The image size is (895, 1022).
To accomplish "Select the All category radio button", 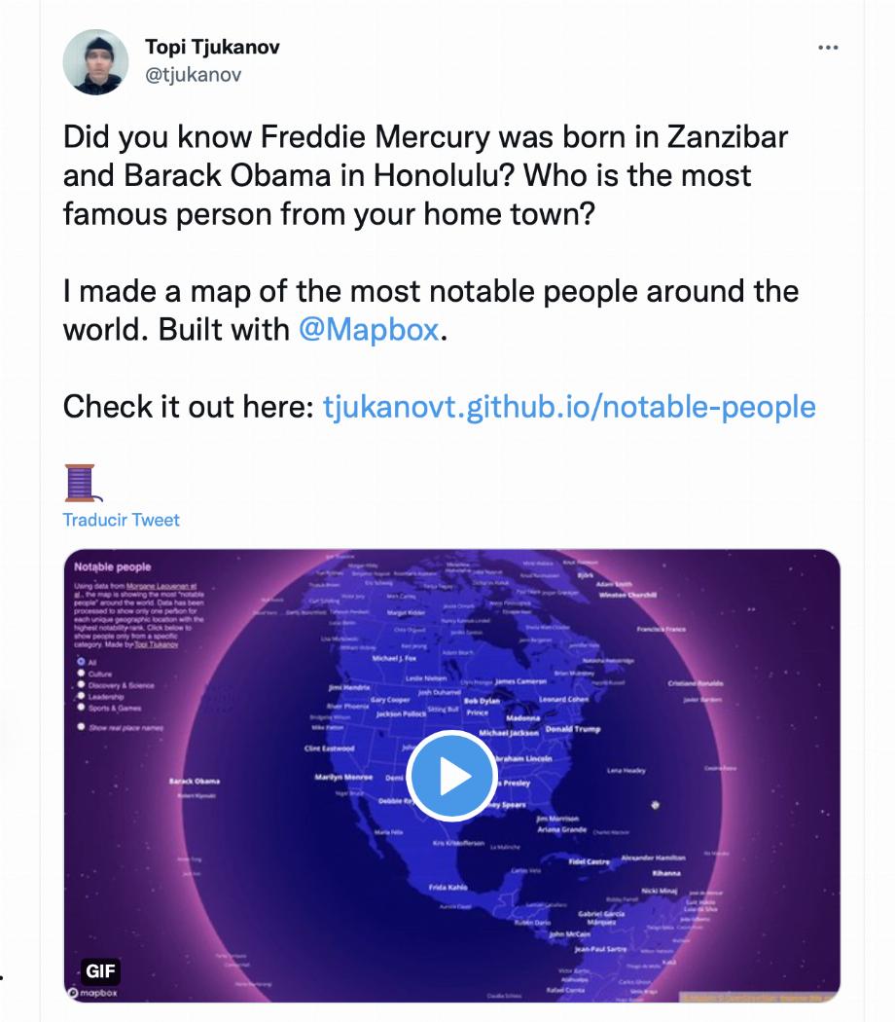I will tap(82, 662).
